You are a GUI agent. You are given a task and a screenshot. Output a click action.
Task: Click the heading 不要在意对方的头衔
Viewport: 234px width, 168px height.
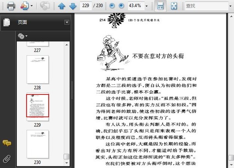pos(158,56)
